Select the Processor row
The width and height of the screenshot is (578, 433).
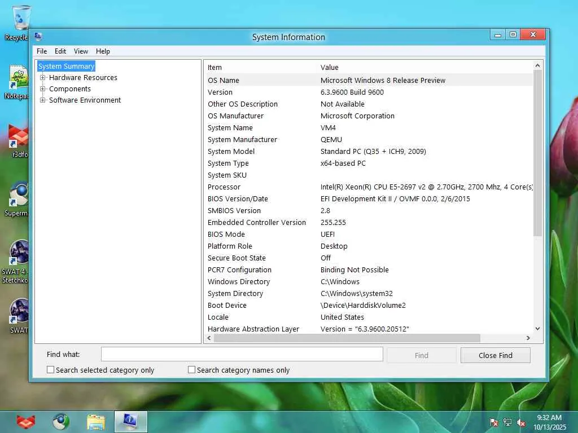coord(369,187)
